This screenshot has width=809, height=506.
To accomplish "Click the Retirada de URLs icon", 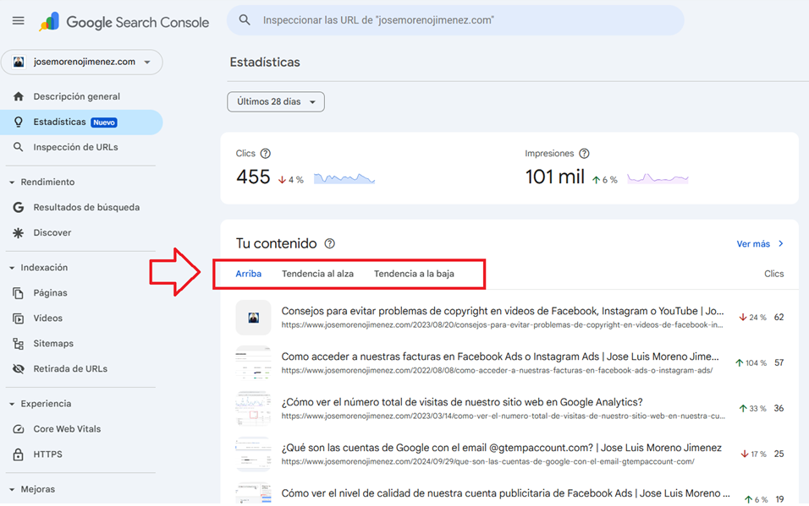I will pos(18,369).
